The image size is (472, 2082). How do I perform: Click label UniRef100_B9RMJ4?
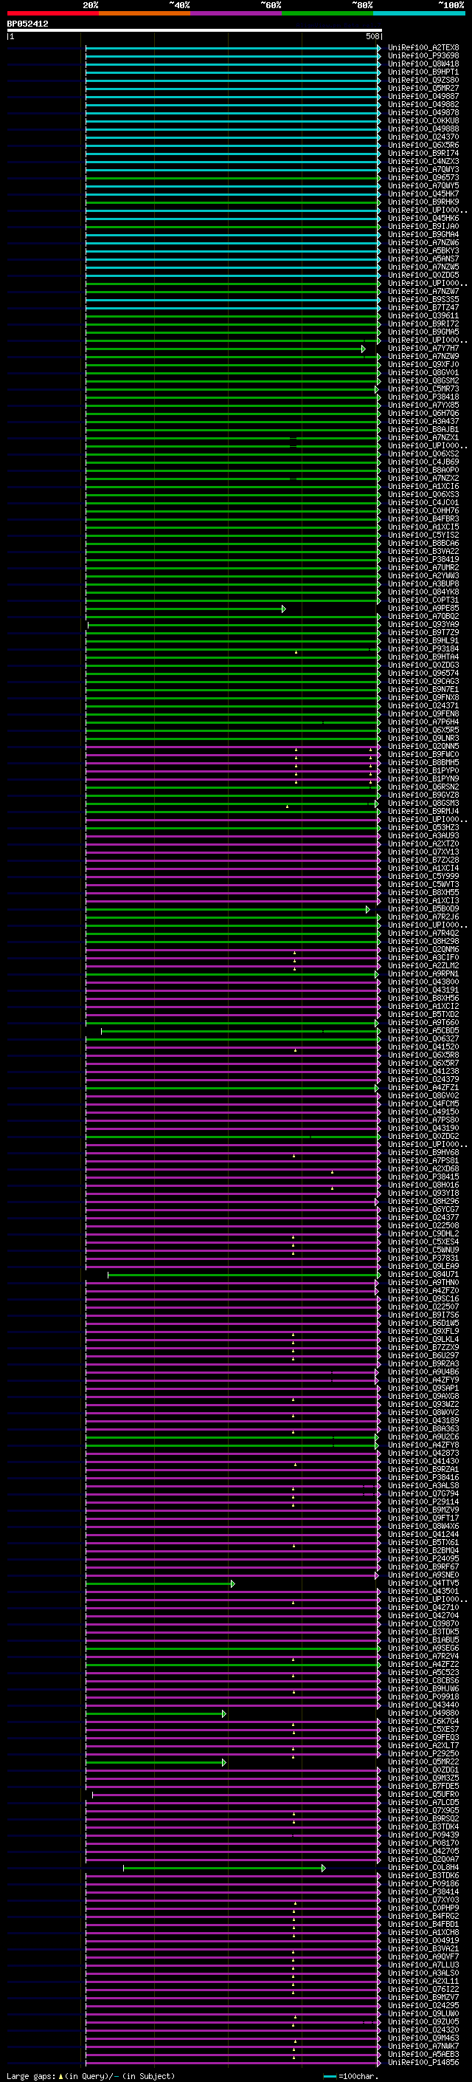423,812
